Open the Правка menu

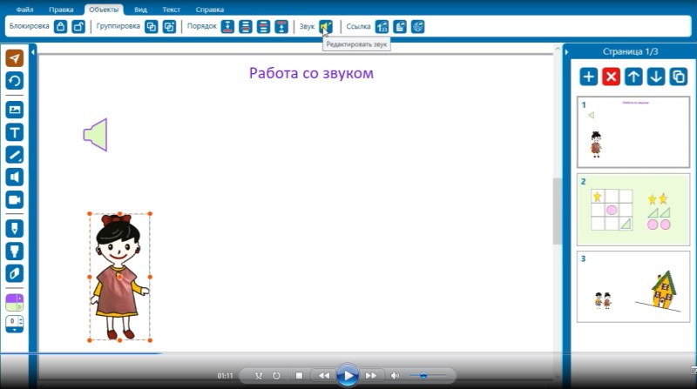click(x=61, y=10)
